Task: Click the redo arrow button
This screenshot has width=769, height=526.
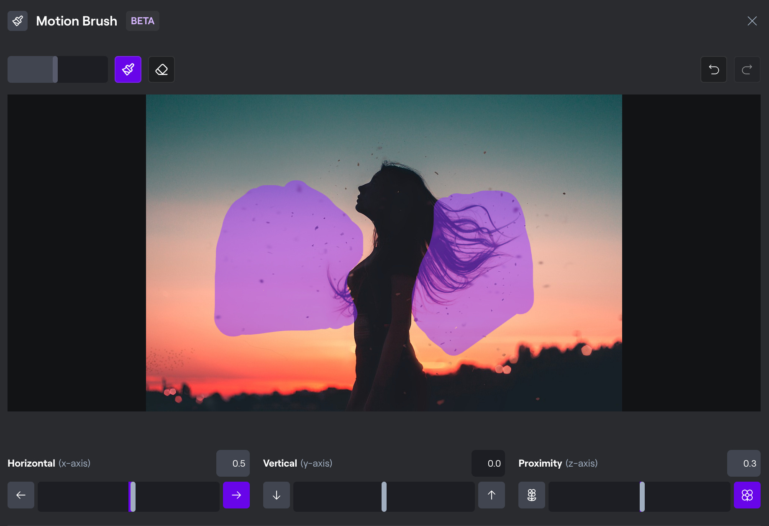Action: click(x=747, y=69)
